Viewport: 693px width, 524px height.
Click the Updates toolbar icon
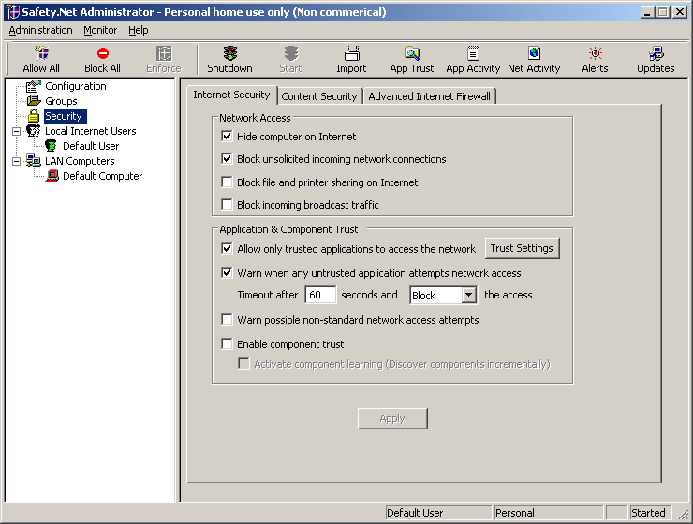point(656,53)
